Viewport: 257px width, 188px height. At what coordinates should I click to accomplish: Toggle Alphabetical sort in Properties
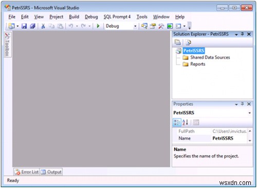tap(185, 122)
